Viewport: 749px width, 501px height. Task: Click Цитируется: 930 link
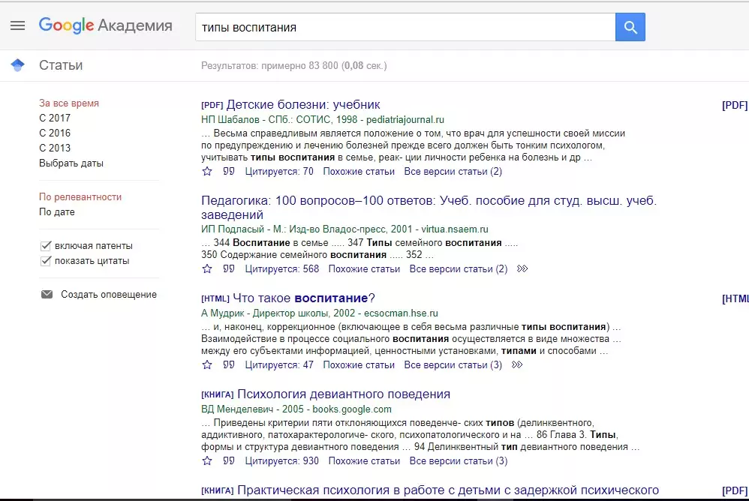[x=282, y=461]
